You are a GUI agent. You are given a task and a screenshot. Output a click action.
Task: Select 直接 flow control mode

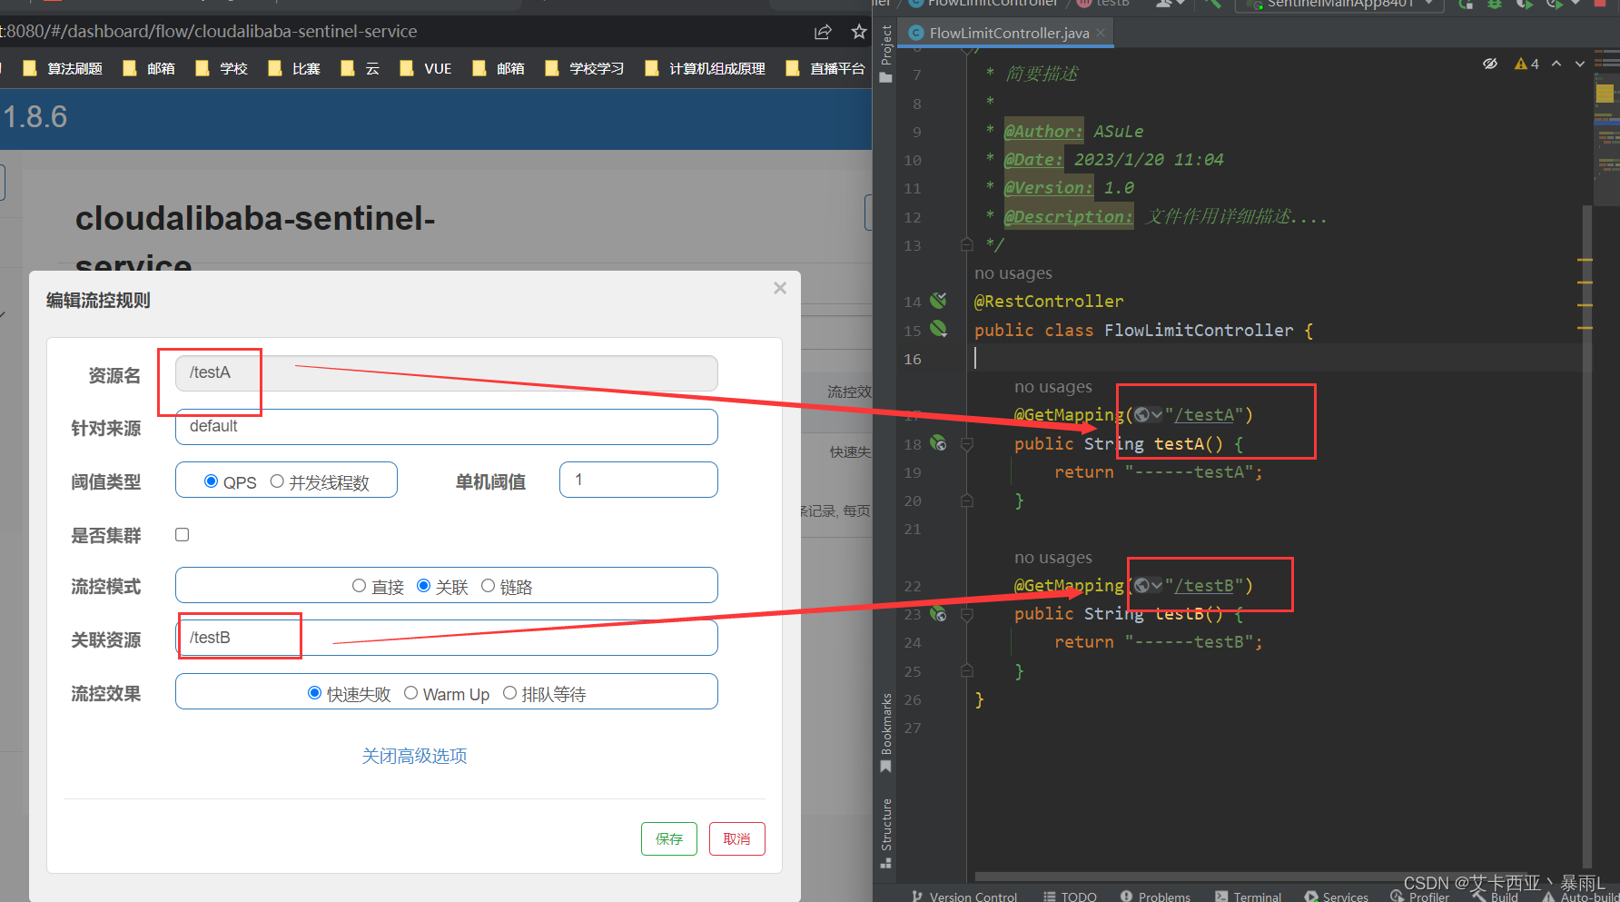359,586
